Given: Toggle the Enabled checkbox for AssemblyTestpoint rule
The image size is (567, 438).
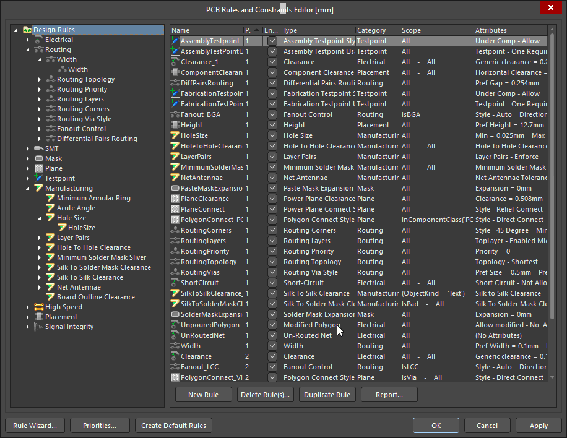Looking at the screenshot, I should point(272,41).
